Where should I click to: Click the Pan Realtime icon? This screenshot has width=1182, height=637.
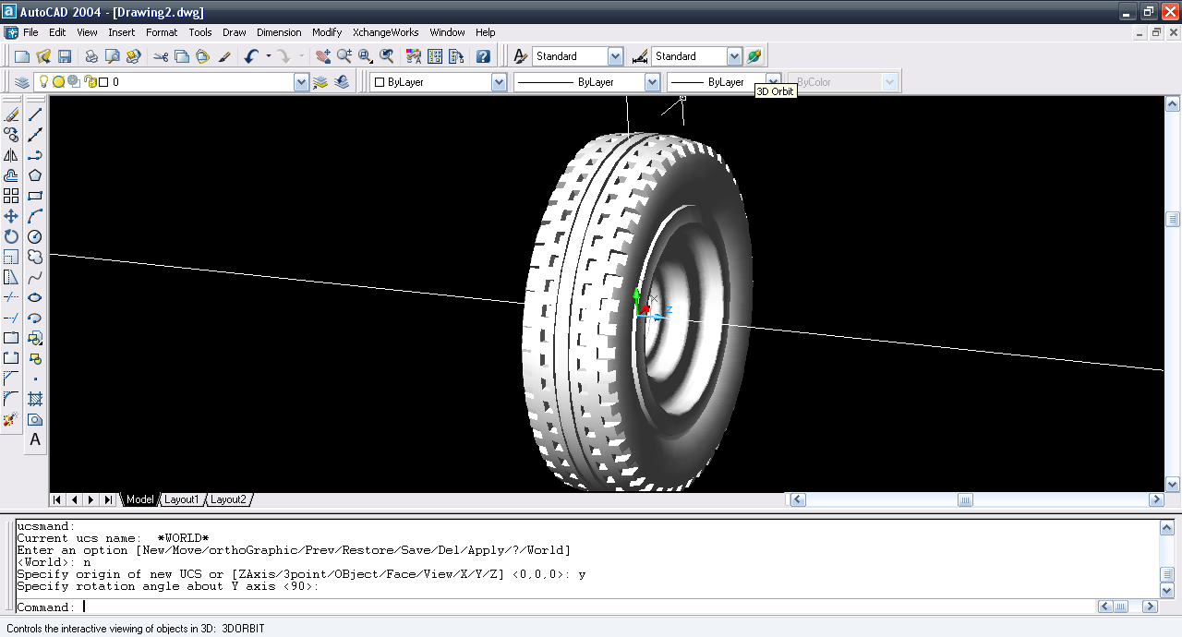[323, 56]
